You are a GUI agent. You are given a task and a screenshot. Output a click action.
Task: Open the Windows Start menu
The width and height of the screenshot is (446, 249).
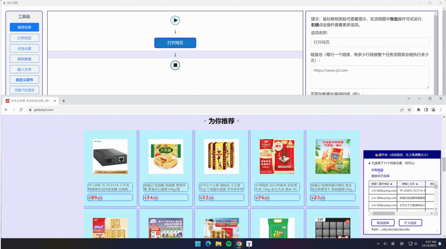pyautogui.click(x=198, y=244)
